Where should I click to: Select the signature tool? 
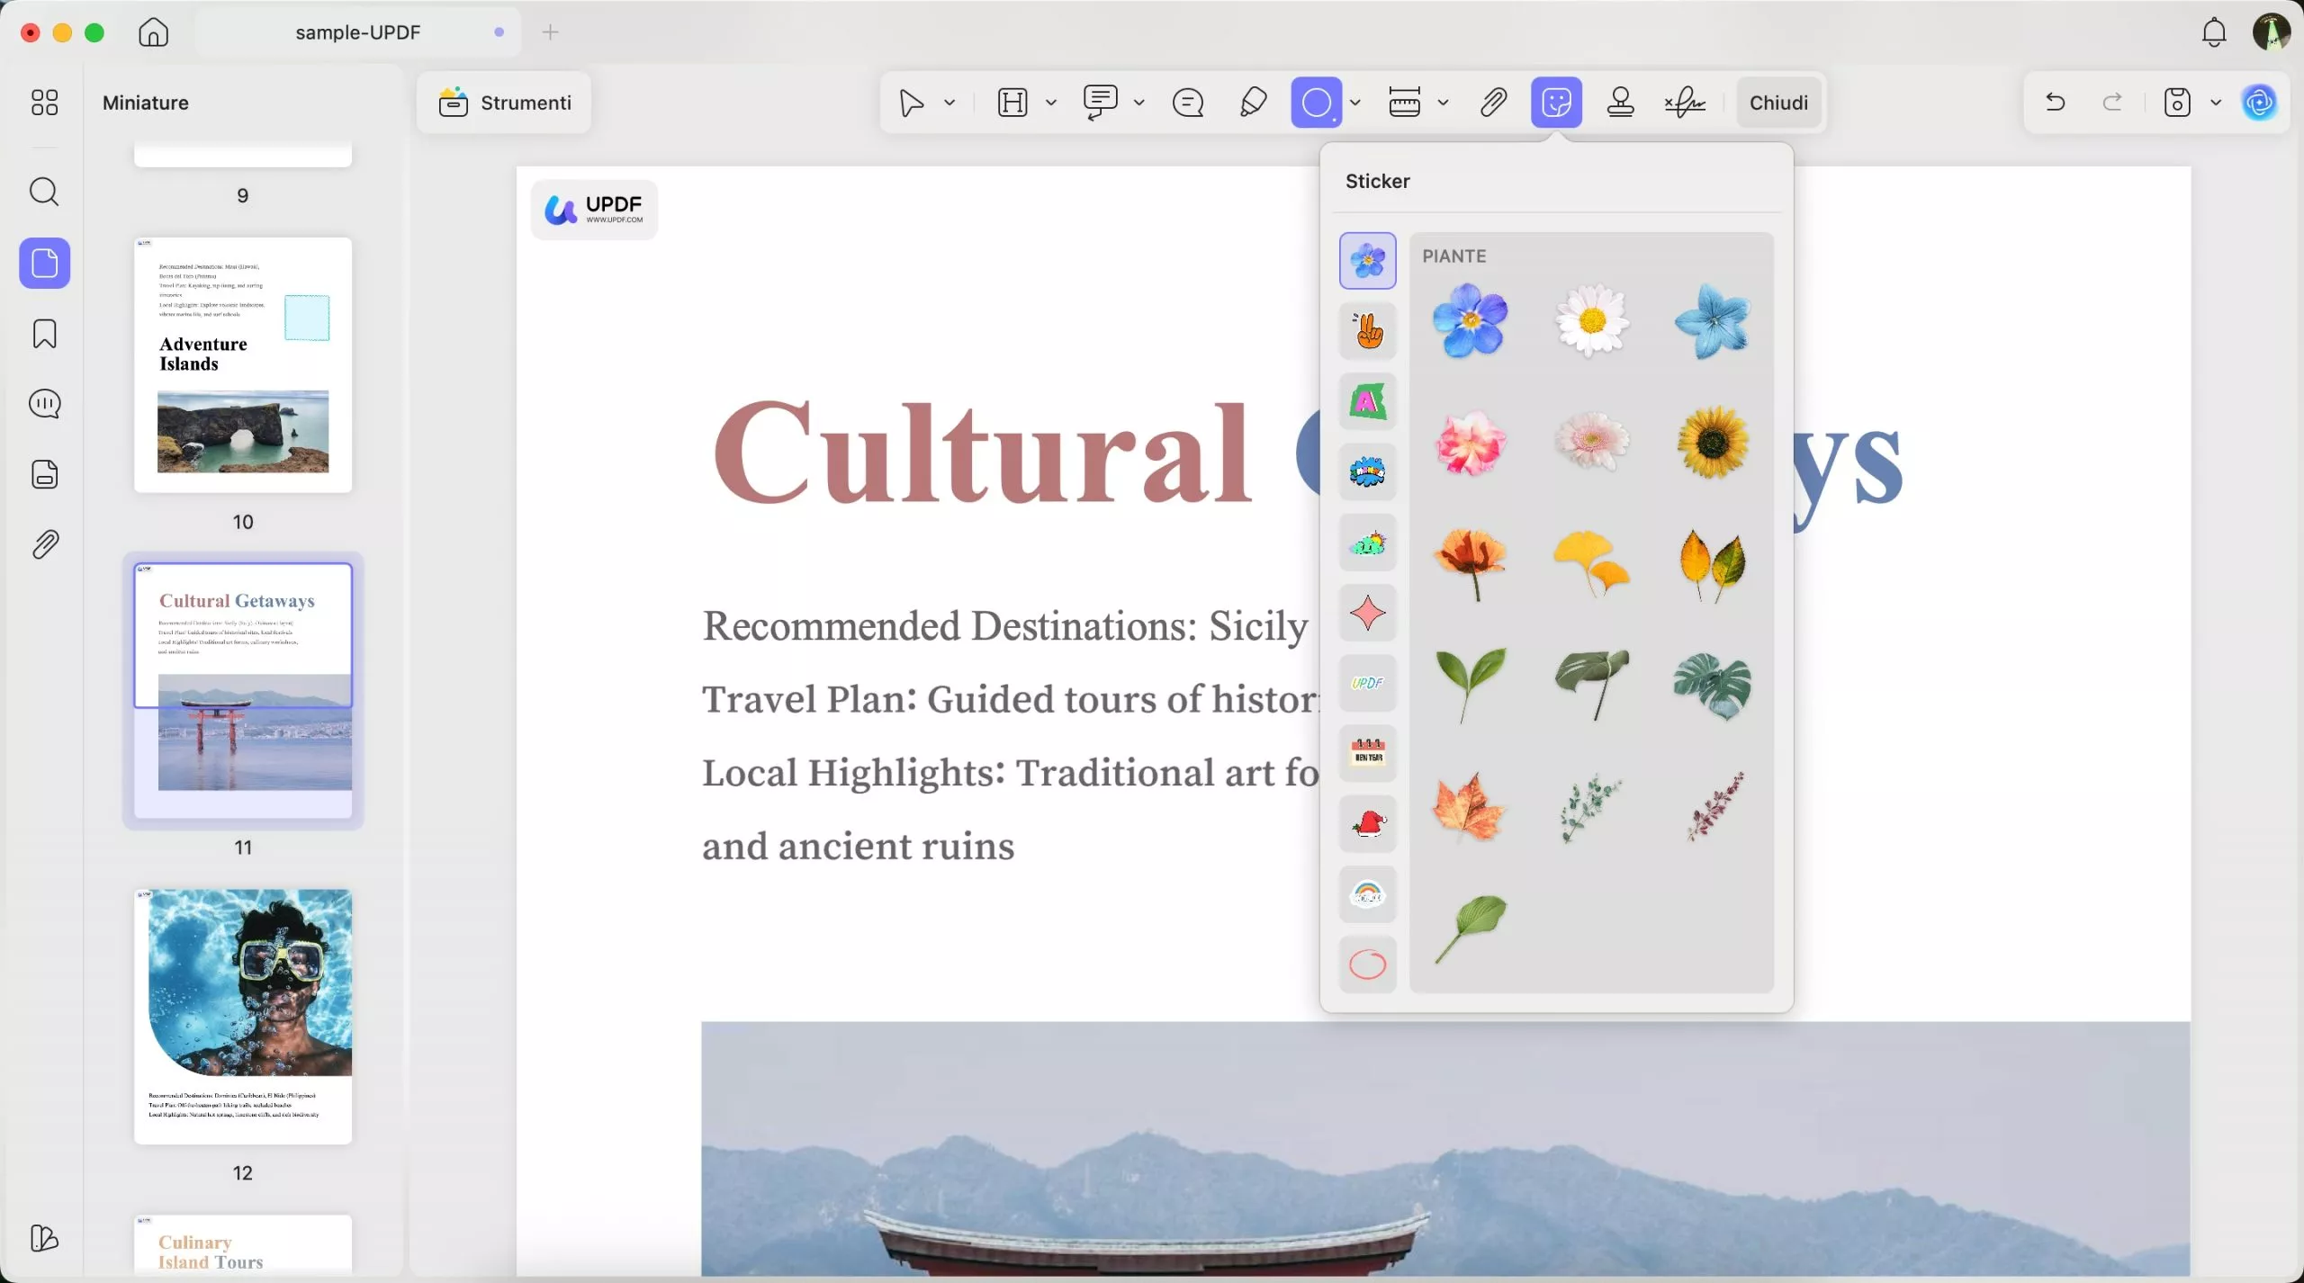pyautogui.click(x=1683, y=102)
